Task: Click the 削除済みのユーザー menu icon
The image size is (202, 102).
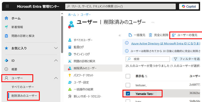Action: pos(70,68)
